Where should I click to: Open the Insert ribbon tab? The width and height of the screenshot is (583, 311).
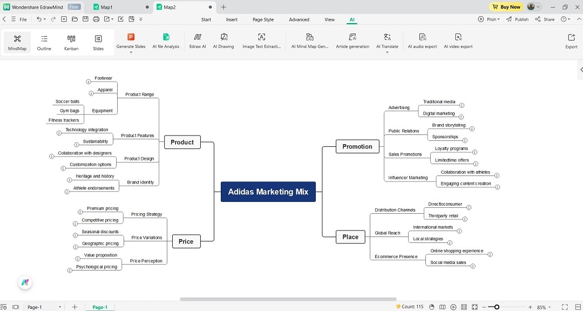tap(232, 19)
